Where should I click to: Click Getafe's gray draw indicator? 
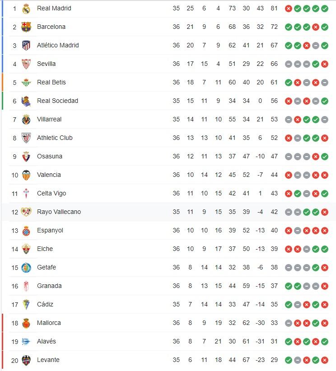pyautogui.click(x=288, y=267)
